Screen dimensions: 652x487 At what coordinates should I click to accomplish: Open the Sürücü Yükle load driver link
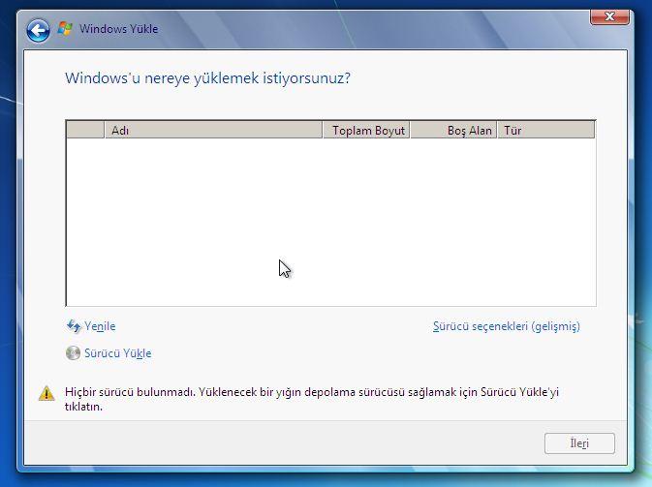pyautogui.click(x=117, y=353)
